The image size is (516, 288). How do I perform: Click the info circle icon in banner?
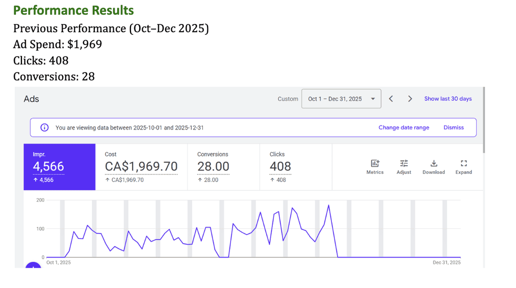44,127
